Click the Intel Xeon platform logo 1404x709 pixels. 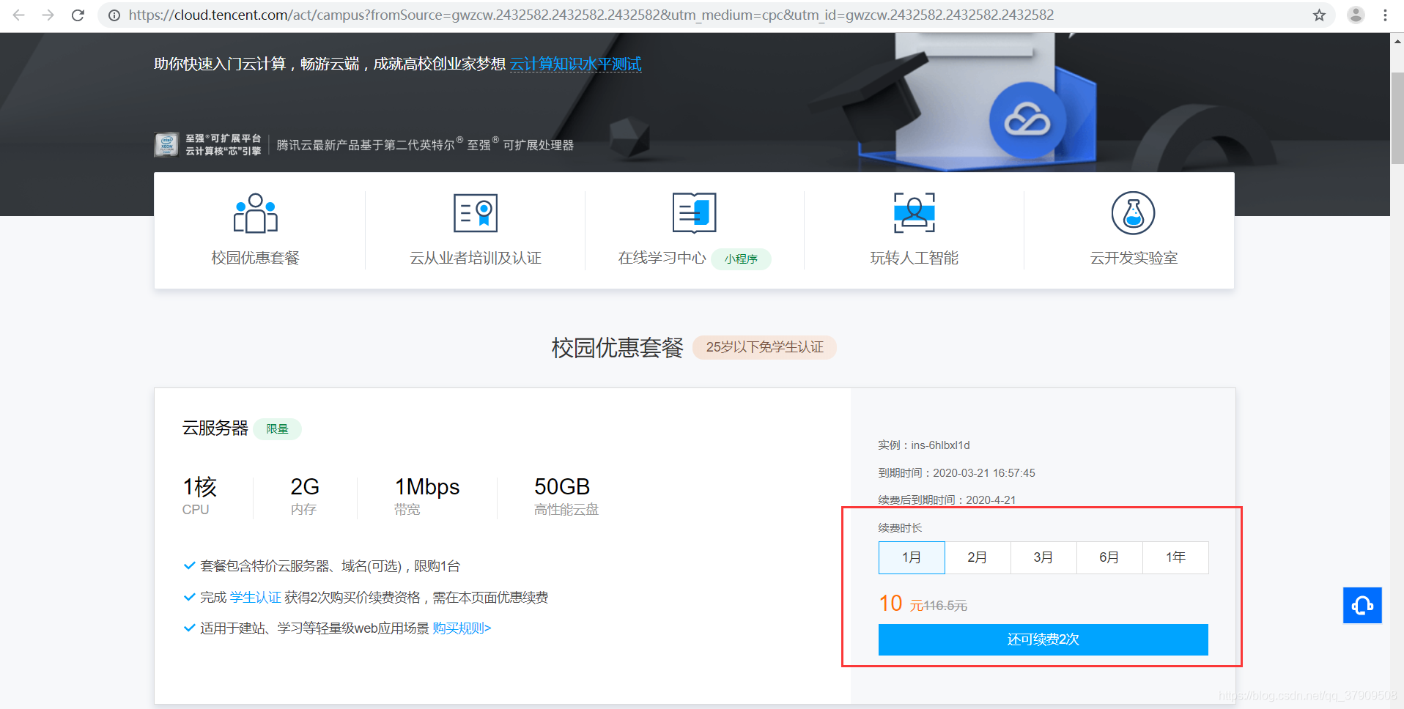pyautogui.click(x=166, y=144)
